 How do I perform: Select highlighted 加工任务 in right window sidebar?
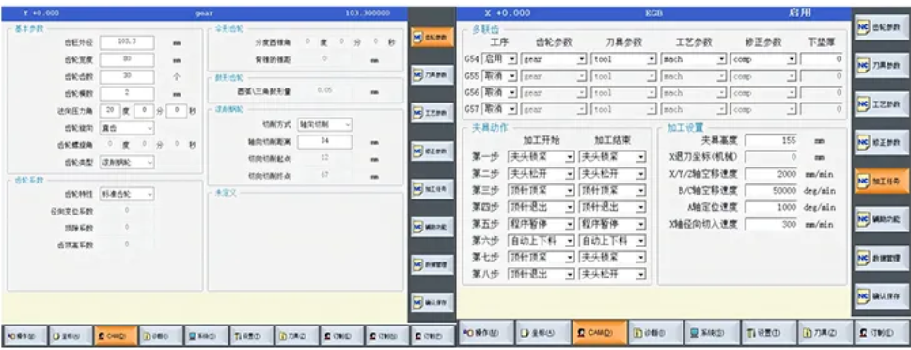click(881, 181)
